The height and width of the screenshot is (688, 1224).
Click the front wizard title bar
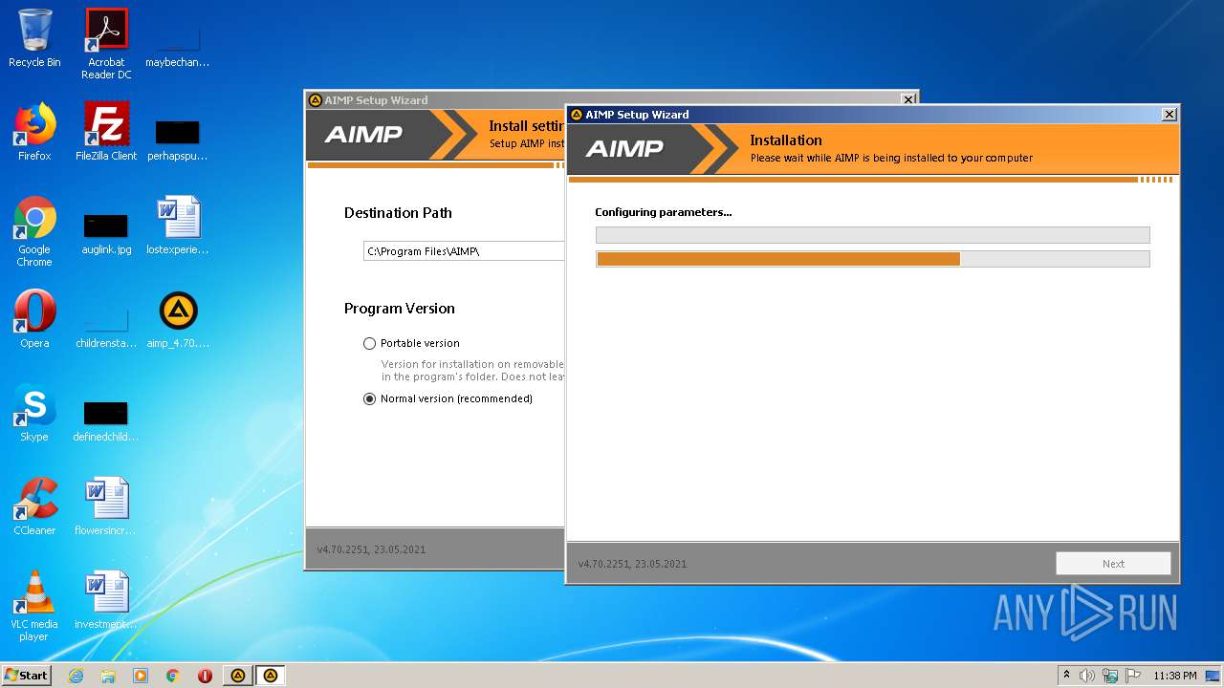864,115
